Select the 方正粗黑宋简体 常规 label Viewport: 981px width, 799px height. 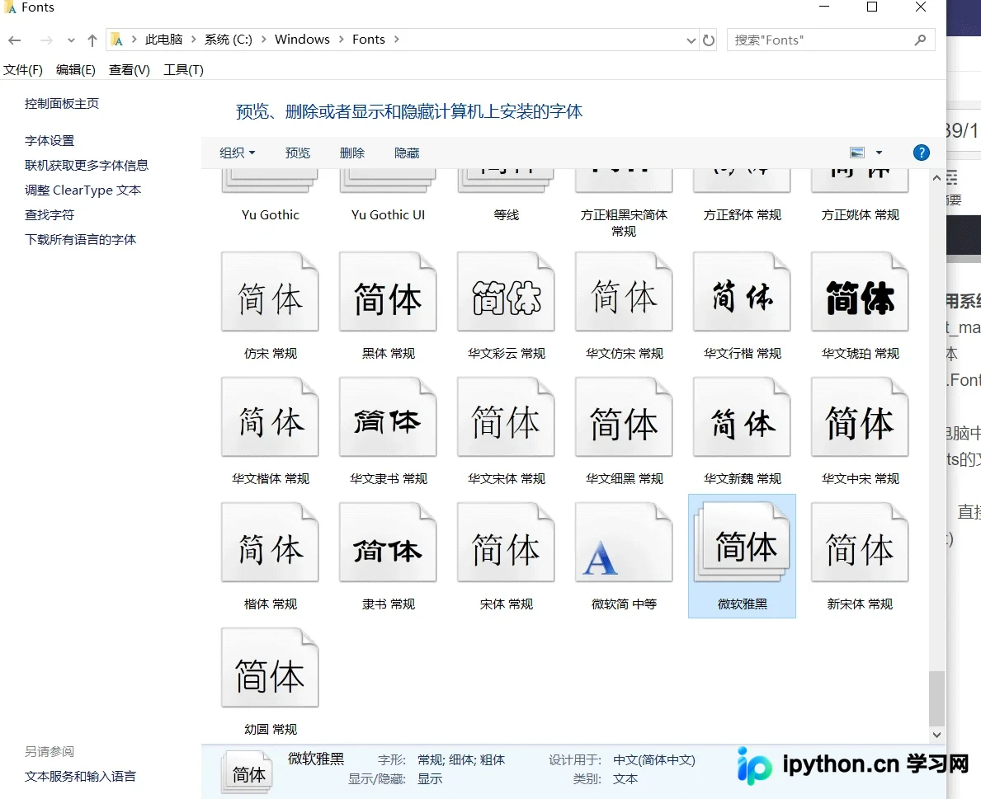tap(624, 223)
